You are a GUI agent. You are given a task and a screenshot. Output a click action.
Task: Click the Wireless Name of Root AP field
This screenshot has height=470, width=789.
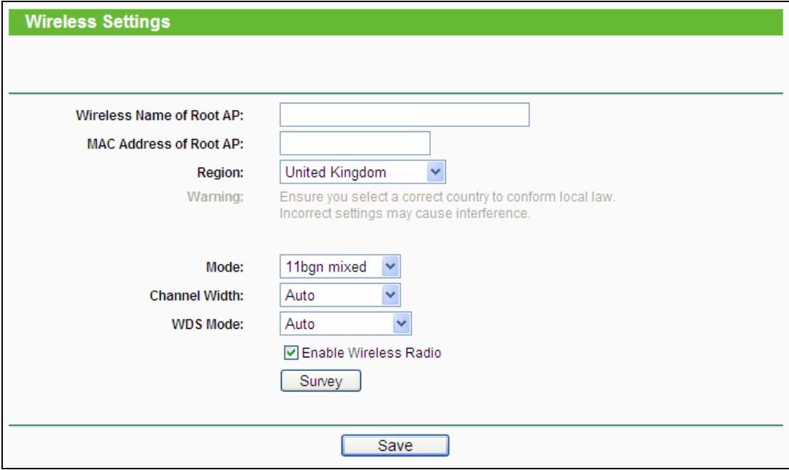click(404, 115)
